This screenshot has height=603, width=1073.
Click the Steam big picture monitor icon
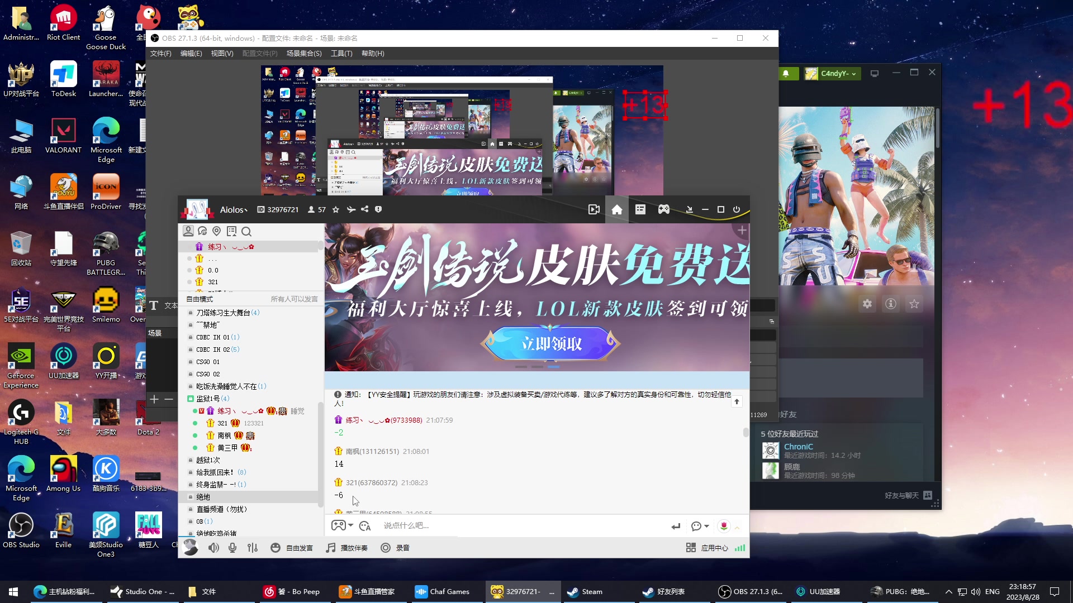(x=875, y=73)
